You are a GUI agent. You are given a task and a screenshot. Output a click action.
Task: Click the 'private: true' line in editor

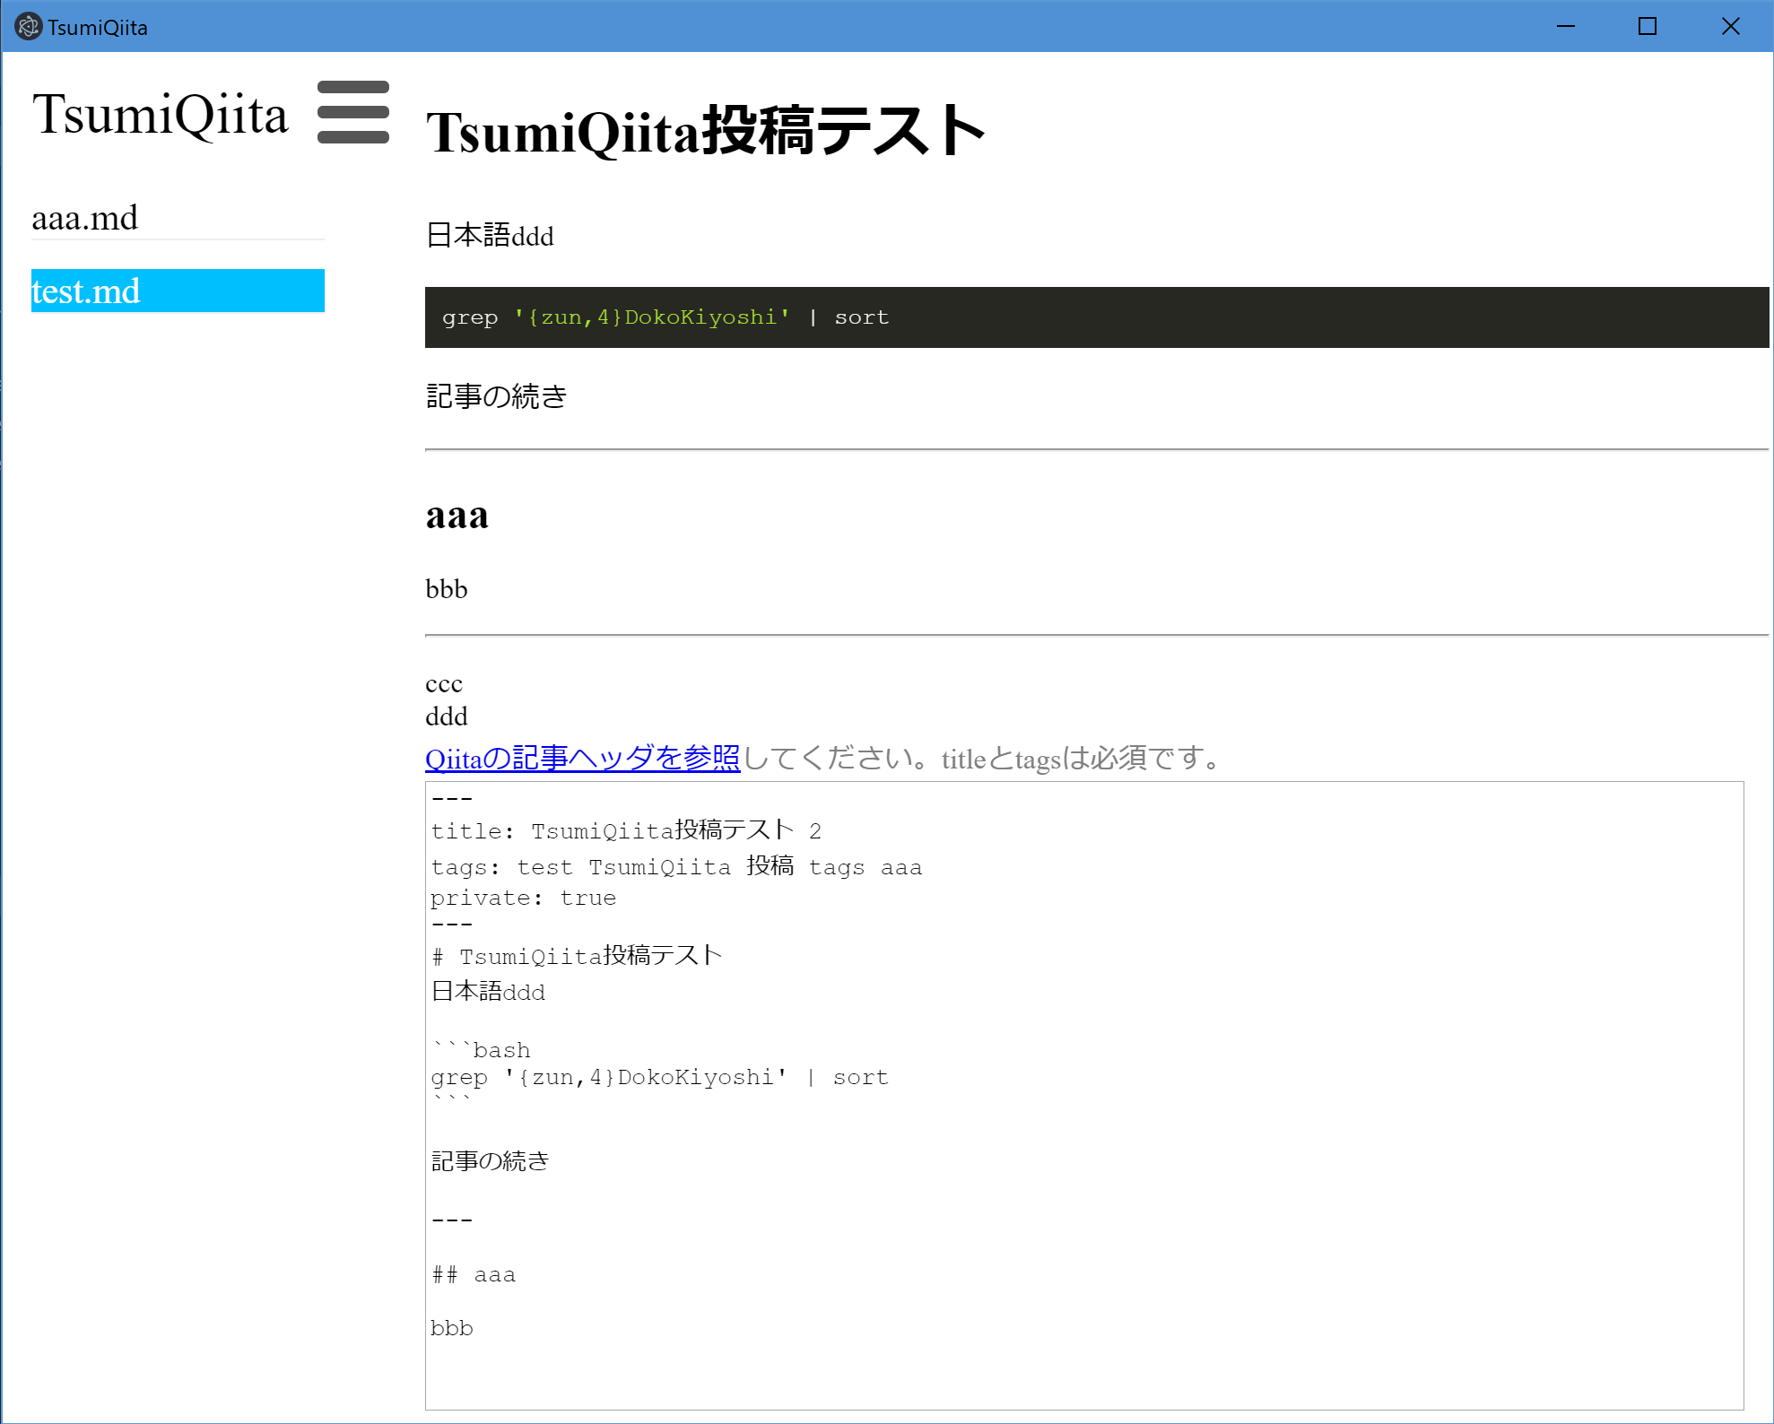point(523,898)
